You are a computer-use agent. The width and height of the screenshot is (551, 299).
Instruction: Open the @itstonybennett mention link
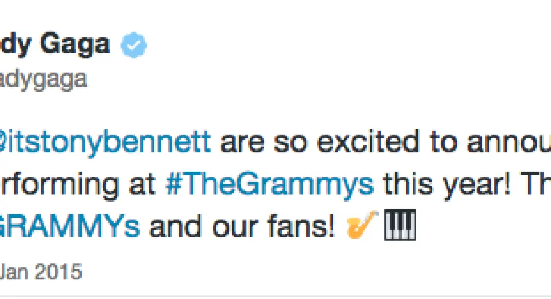pyautogui.click(x=105, y=142)
